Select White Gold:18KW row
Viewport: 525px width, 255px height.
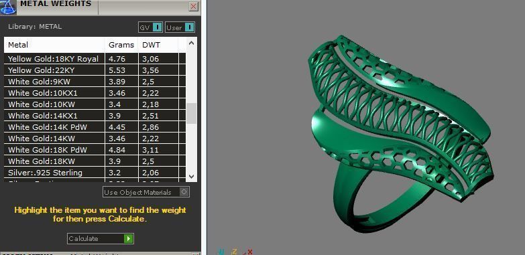coord(95,161)
